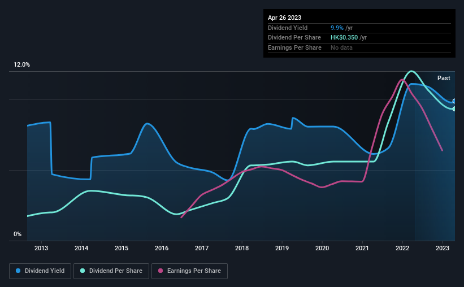Select the 2020 x-axis label

pos(322,248)
